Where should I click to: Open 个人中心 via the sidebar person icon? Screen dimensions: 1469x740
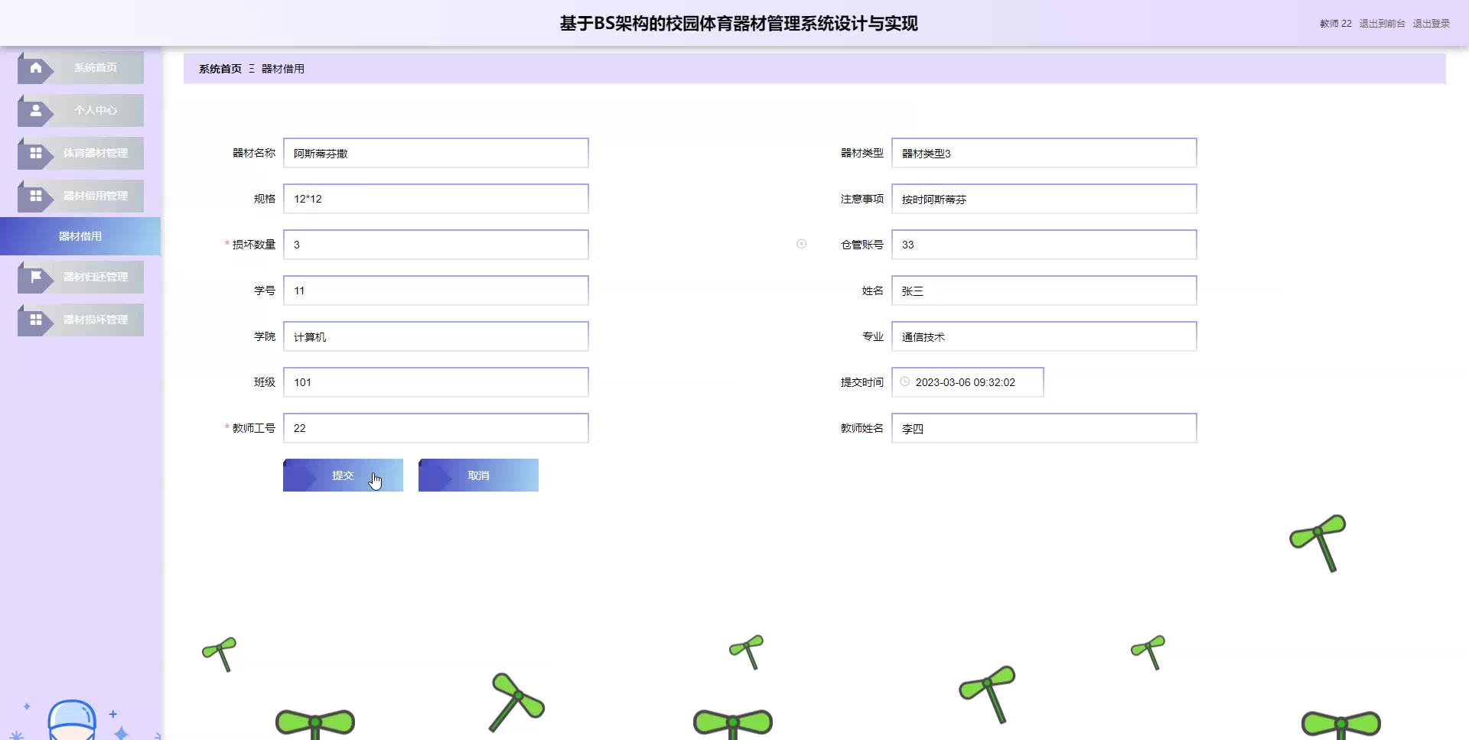(x=36, y=111)
